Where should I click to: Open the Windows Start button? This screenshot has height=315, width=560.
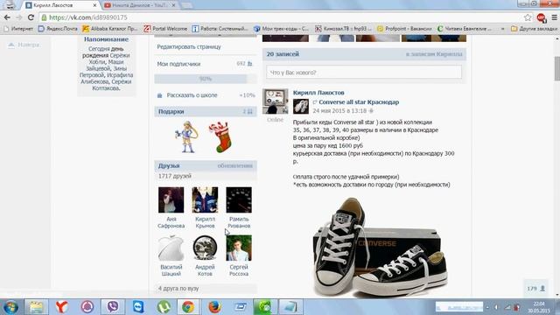10,307
